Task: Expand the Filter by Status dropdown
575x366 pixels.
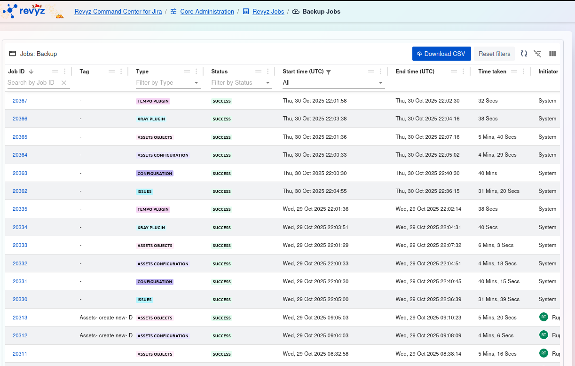Action: (268, 83)
